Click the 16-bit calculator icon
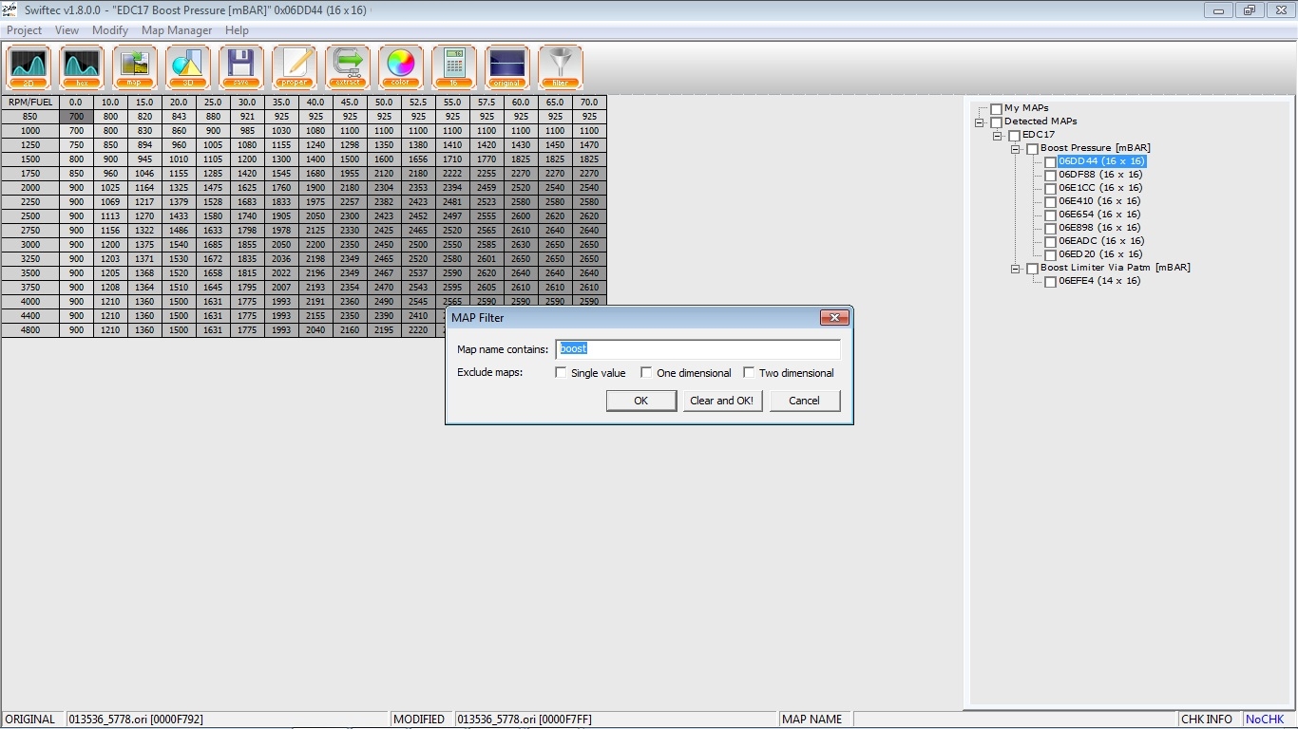The width and height of the screenshot is (1298, 729). (x=453, y=66)
